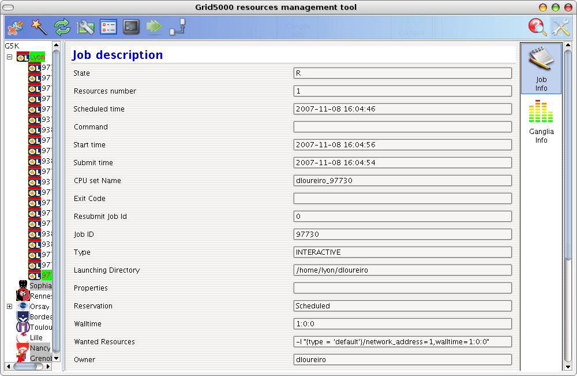Select the Toulouse site in tree
This screenshot has width=577, height=376.
point(40,327)
